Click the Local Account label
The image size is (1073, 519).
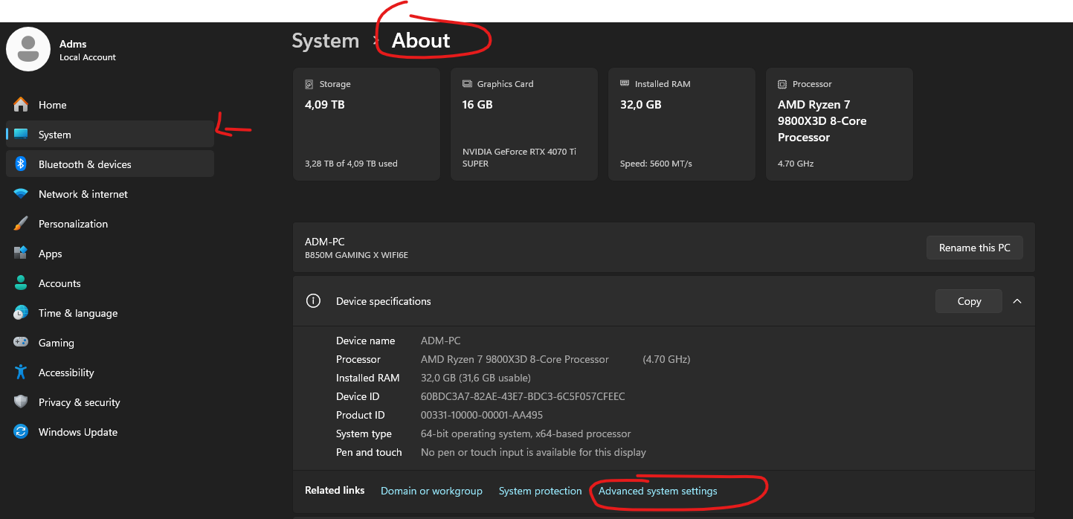click(88, 57)
